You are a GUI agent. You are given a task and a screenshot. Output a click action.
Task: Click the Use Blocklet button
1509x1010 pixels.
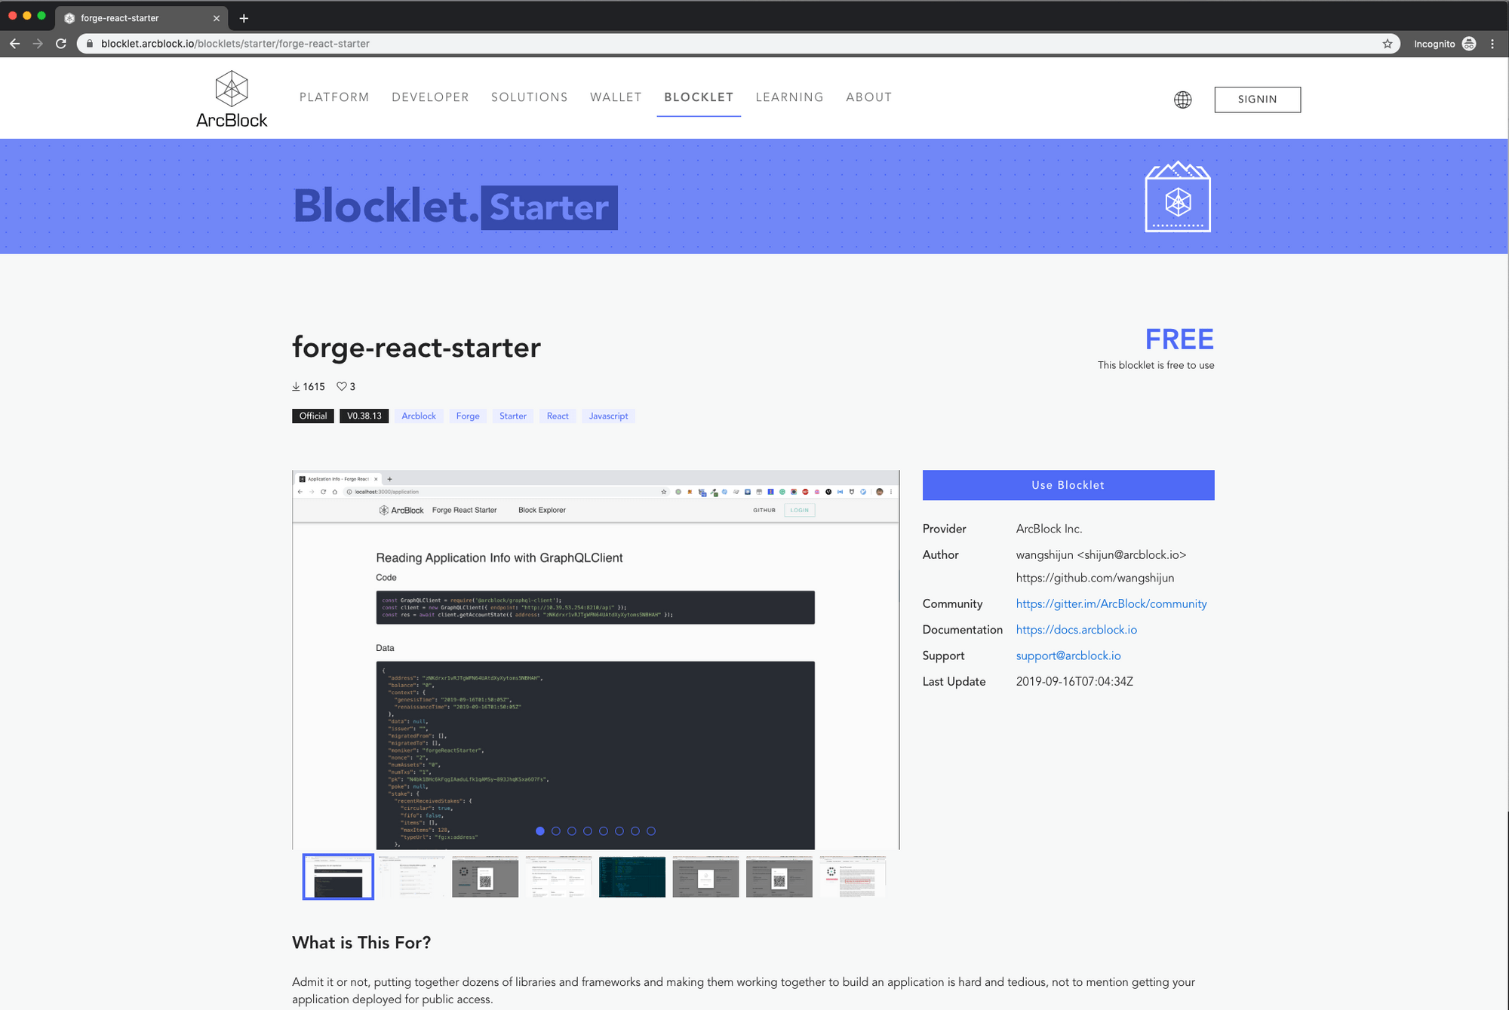click(x=1068, y=485)
